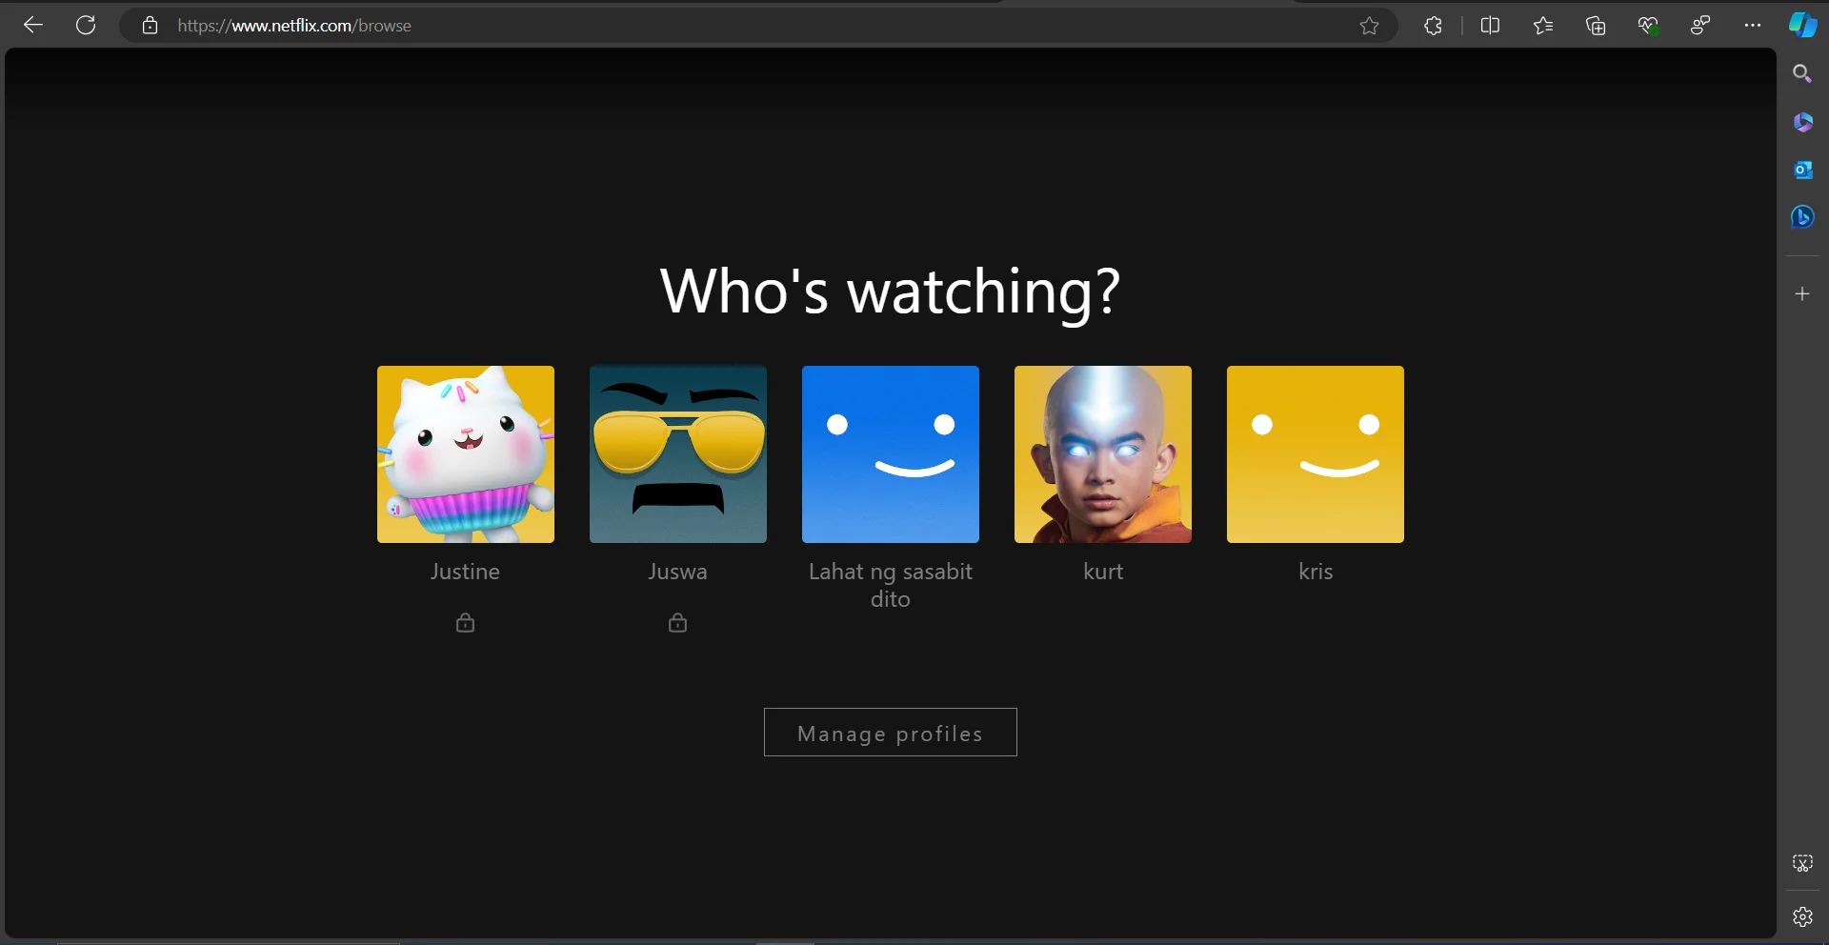Image resolution: width=1829 pixels, height=945 pixels.
Task: Open Settings and more ellipsis menu
Action: click(1753, 26)
